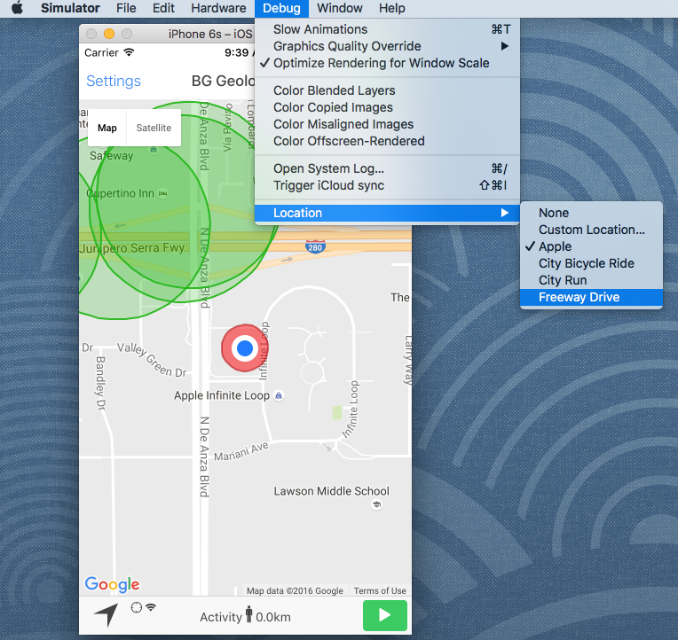This screenshot has height=640, width=678.
Task: Click the Valley Green Dr label
Action: click(x=152, y=360)
